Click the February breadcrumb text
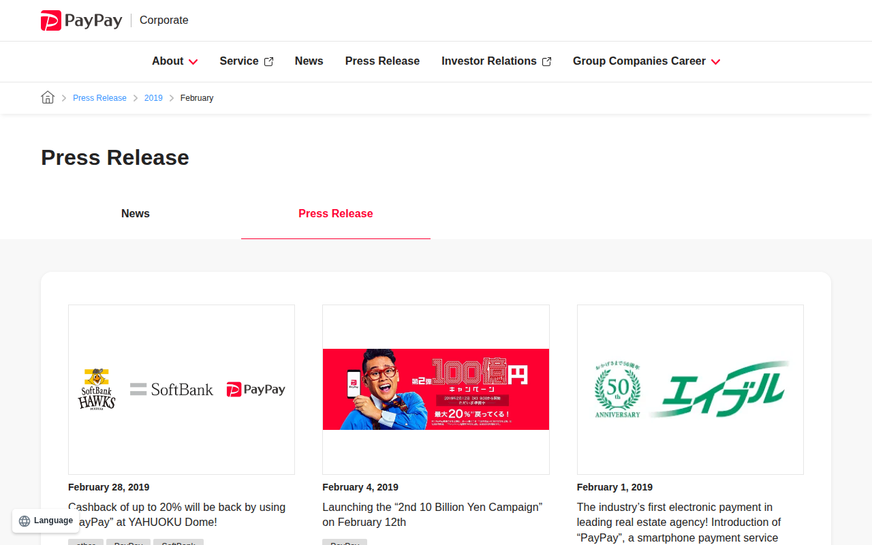Screen dimensions: 872x545 [197, 98]
